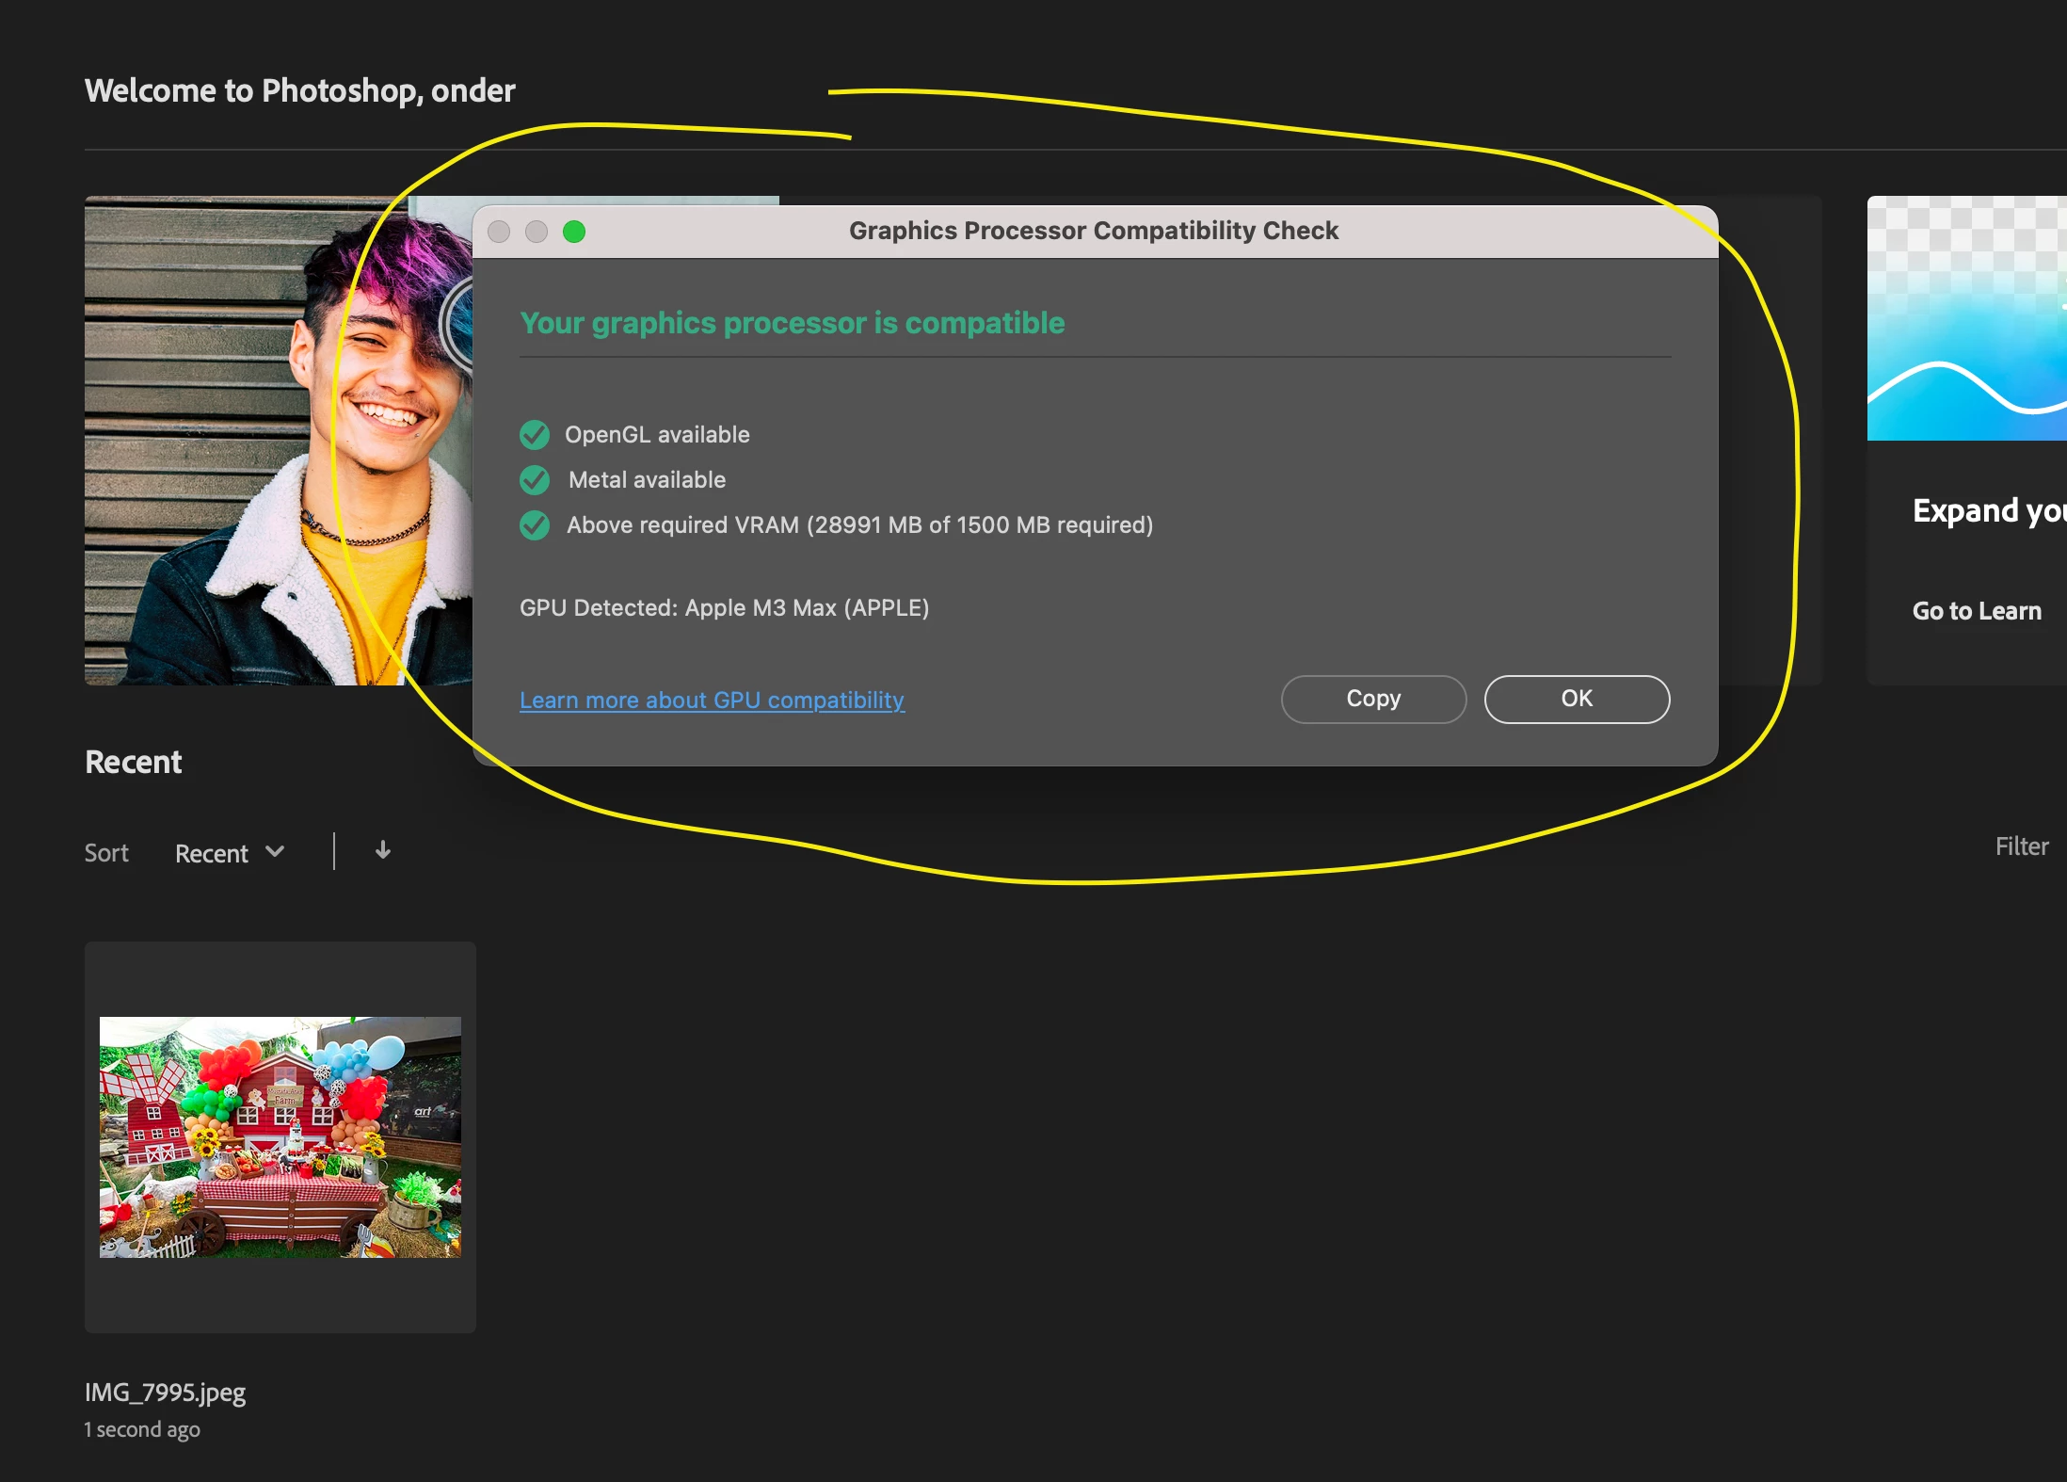Click the Copy button in dialog
Screen dimensions: 2067x1482
pyautogui.click(x=1373, y=699)
